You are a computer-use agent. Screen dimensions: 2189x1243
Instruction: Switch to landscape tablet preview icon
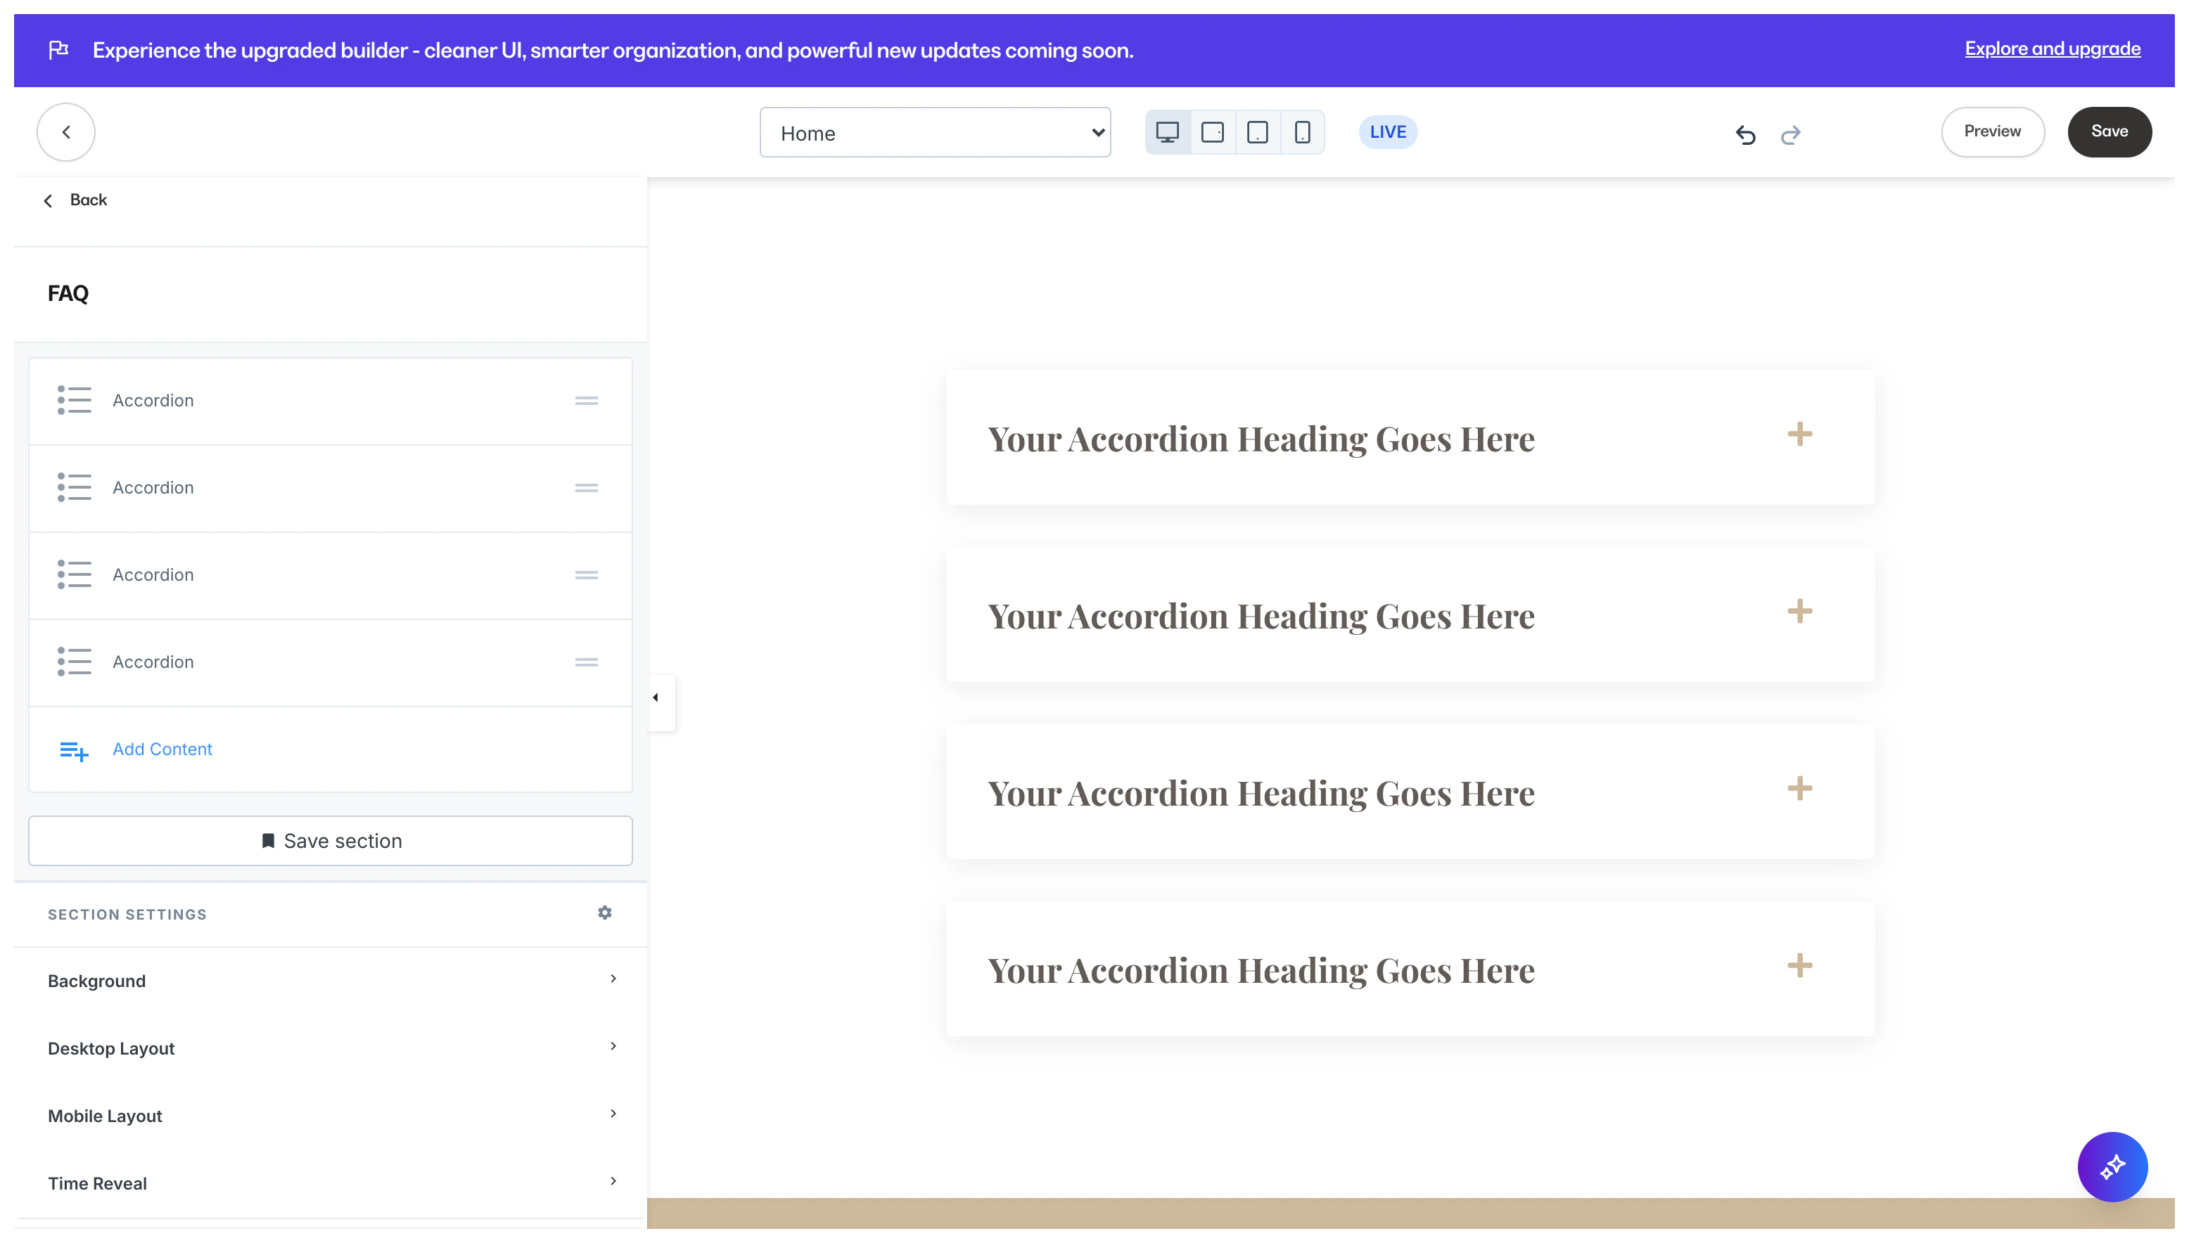1212,132
